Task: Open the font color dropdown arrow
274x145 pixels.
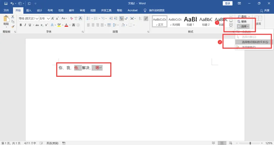Action: (70, 25)
